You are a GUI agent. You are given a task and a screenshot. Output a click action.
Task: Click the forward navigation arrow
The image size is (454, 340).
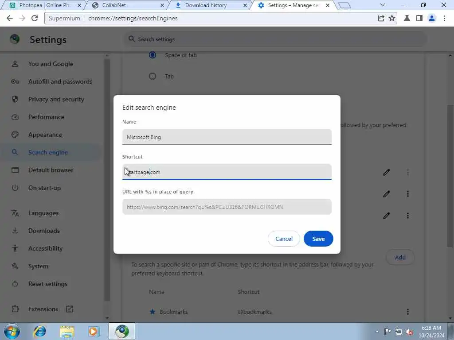[x=22, y=18]
